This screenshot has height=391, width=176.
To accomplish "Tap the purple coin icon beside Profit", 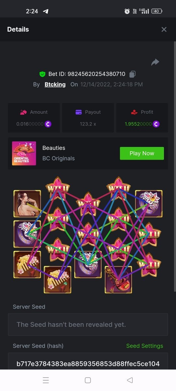I will pos(156,124).
